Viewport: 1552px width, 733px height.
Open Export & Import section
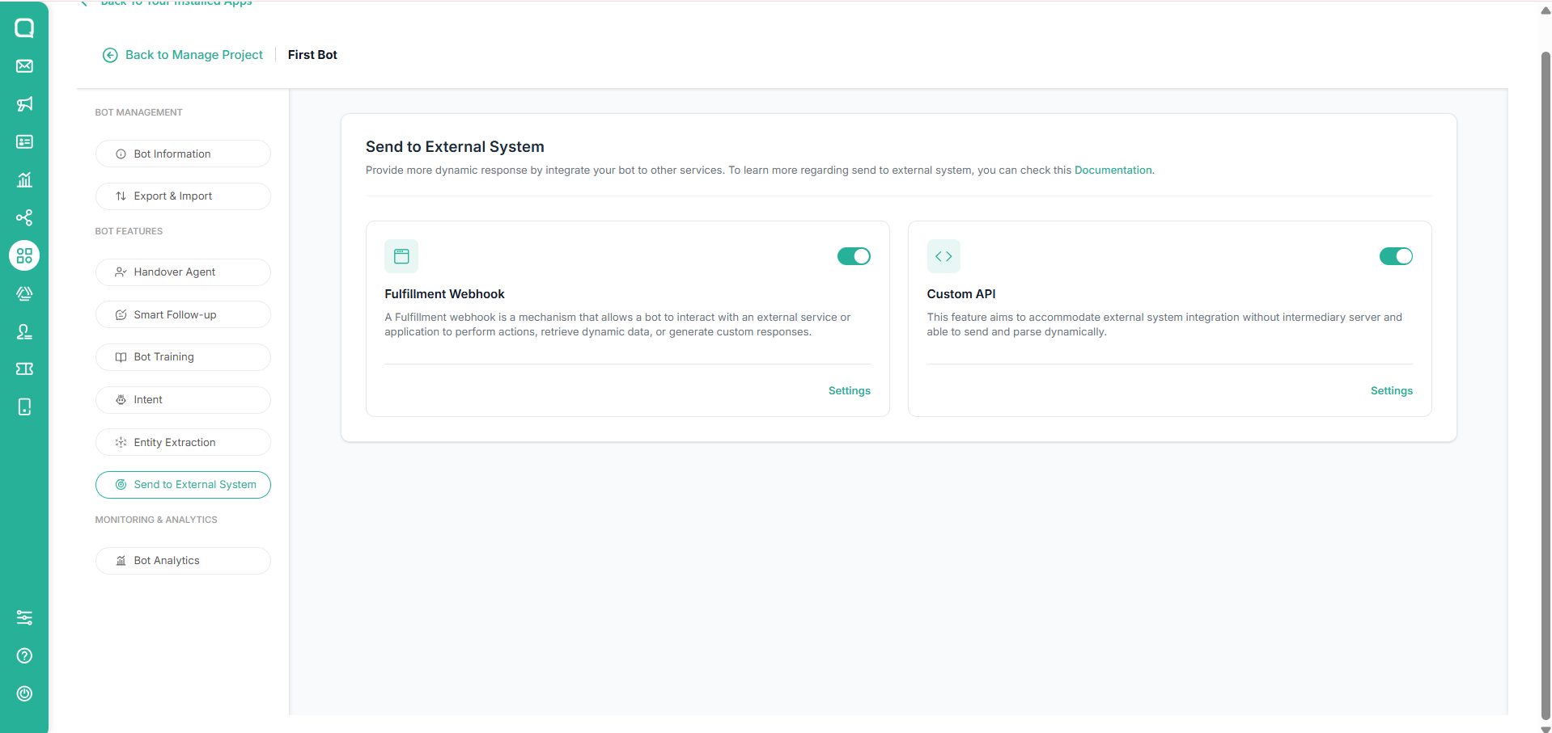(183, 196)
